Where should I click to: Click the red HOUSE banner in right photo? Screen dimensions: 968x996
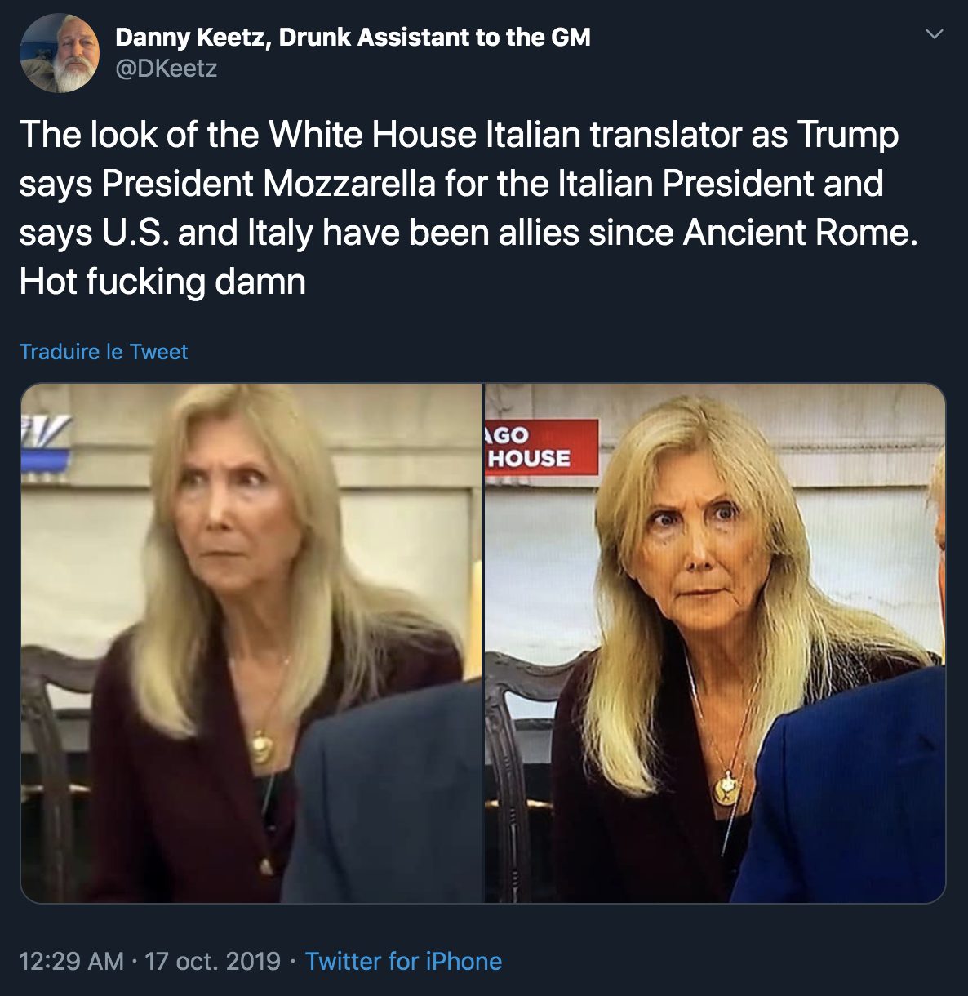[541, 448]
